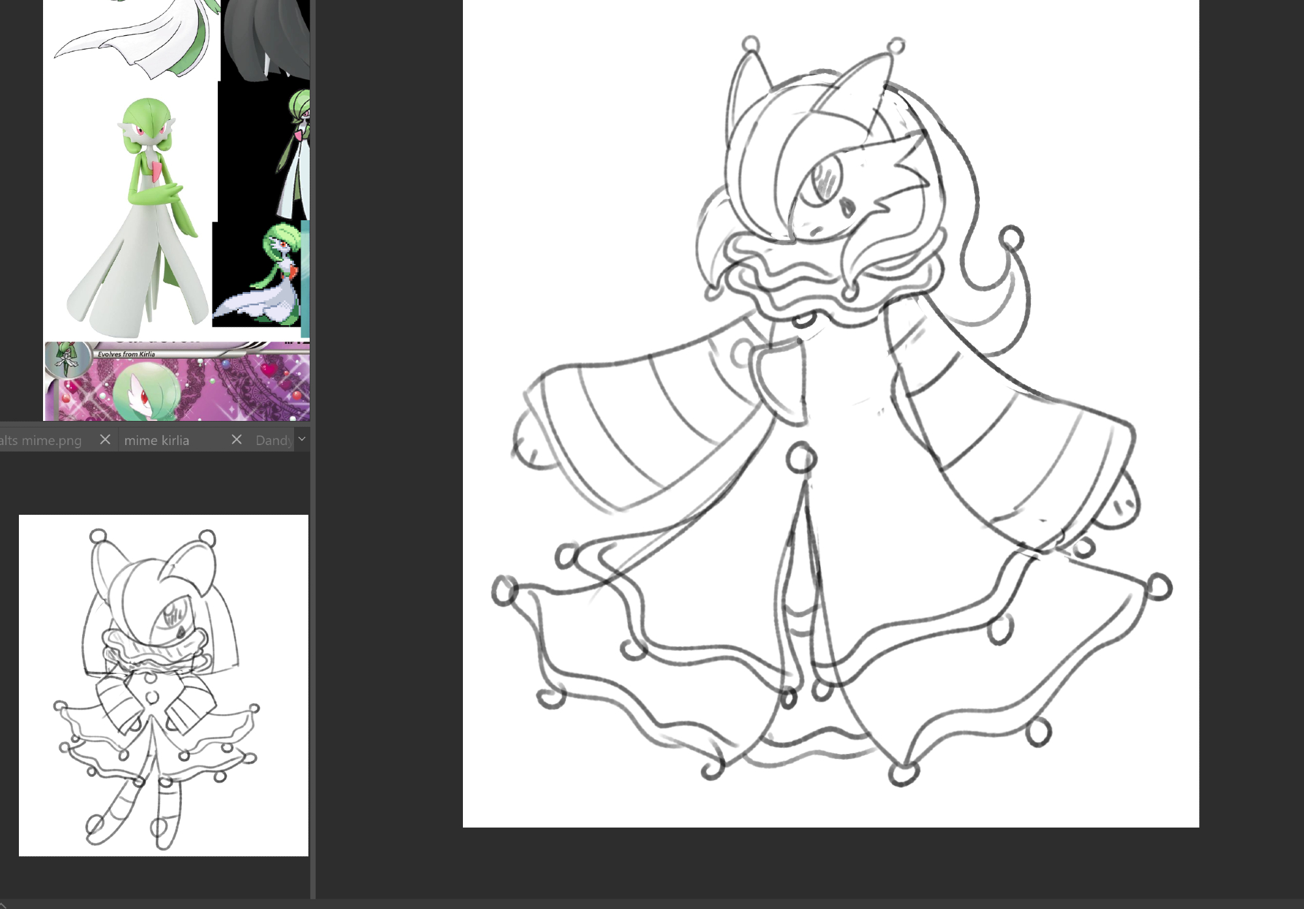Switch to the 'mime kirlia' tab
The image size is (1304, 909).
point(156,440)
